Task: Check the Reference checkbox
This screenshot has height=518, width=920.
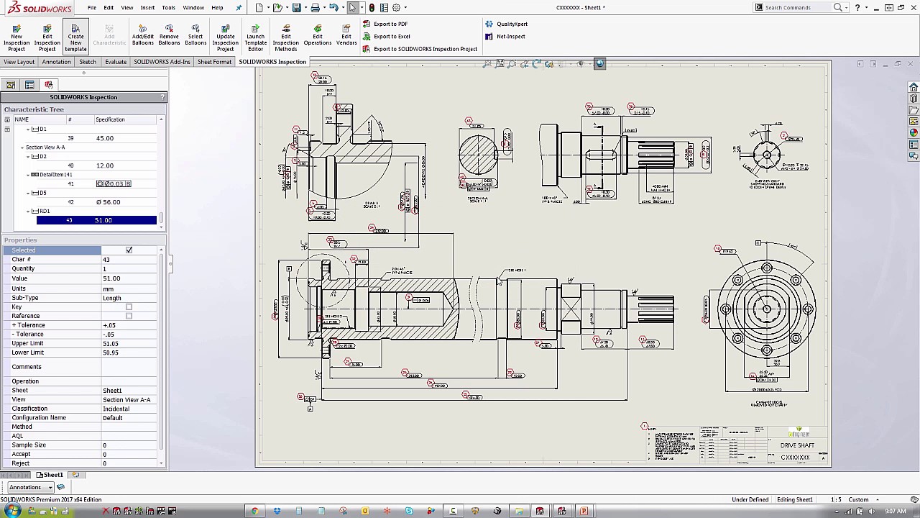Action: [x=129, y=316]
